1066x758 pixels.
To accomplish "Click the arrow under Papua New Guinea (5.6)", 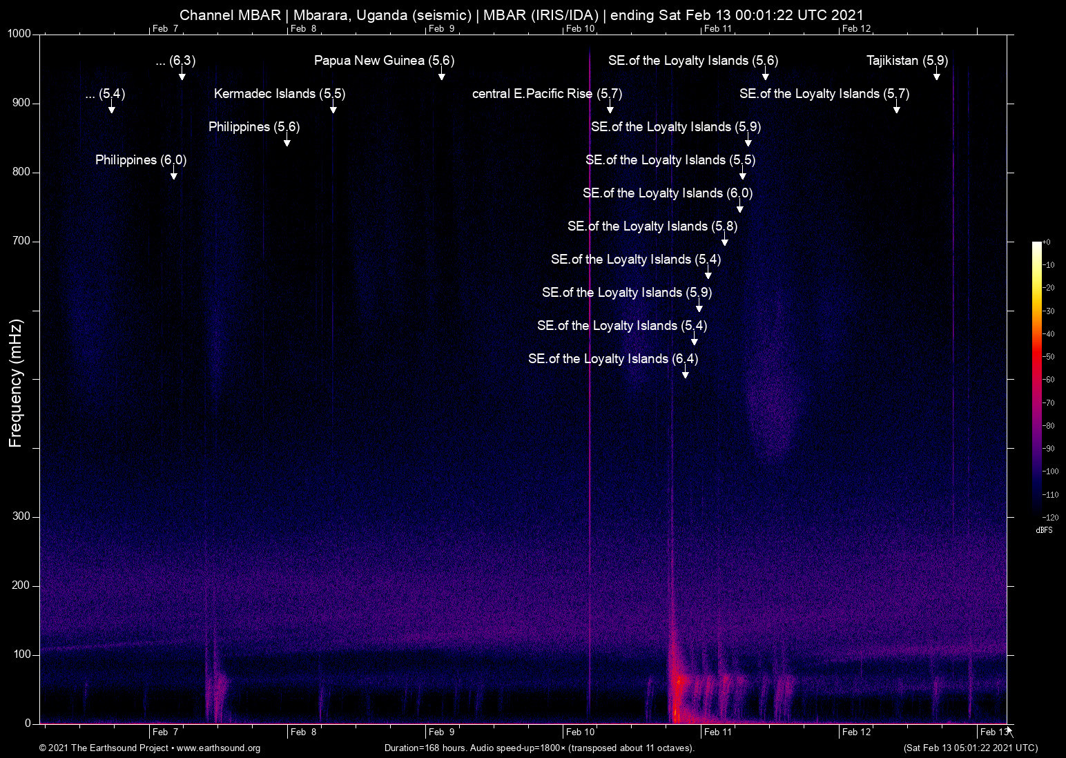I will coord(441,75).
